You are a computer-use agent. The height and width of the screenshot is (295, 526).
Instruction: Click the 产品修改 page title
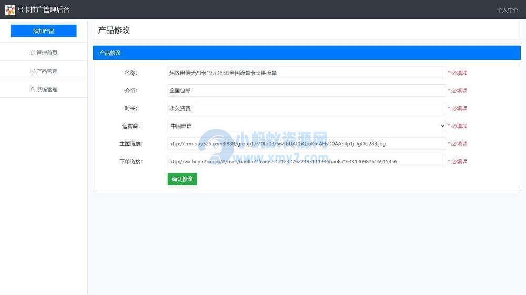pos(114,30)
